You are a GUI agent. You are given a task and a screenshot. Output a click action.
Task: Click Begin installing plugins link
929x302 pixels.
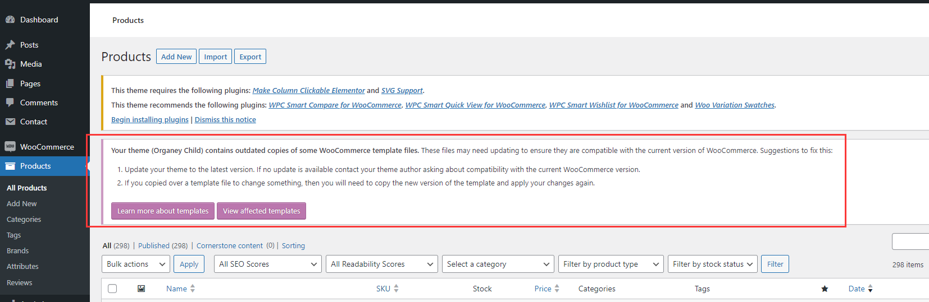click(150, 119)
